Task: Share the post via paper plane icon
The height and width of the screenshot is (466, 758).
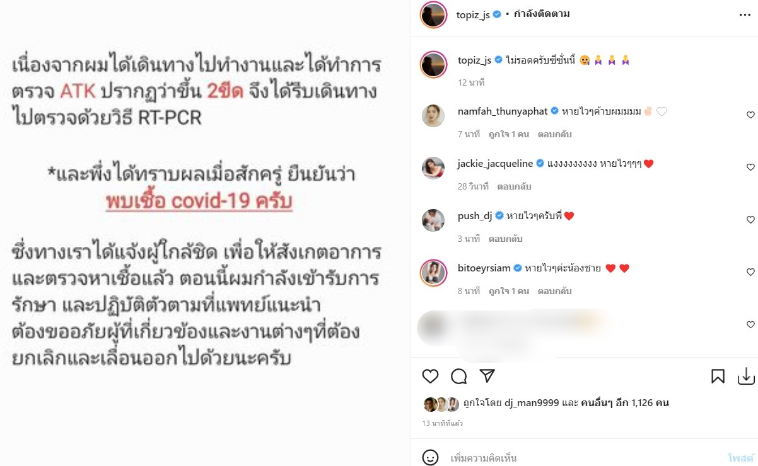Action: (x=486, y=376)
